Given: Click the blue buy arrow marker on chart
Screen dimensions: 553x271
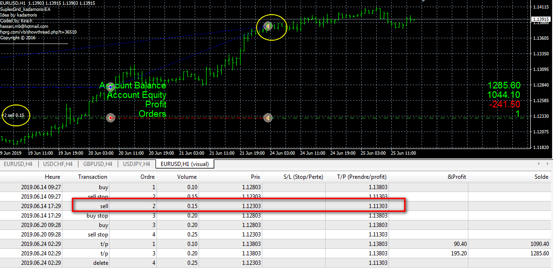Looking at the screenshot, I should [110, 87].
